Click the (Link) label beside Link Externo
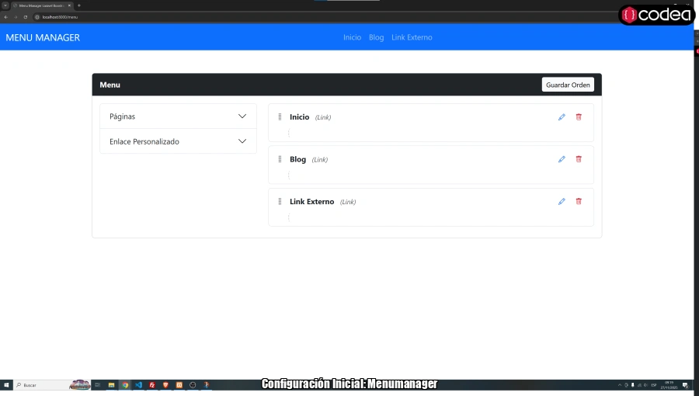This screenshot has height=396, width=699. click(x=348, y=202)
